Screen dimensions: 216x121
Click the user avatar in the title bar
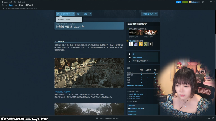(x=190, y=2)
